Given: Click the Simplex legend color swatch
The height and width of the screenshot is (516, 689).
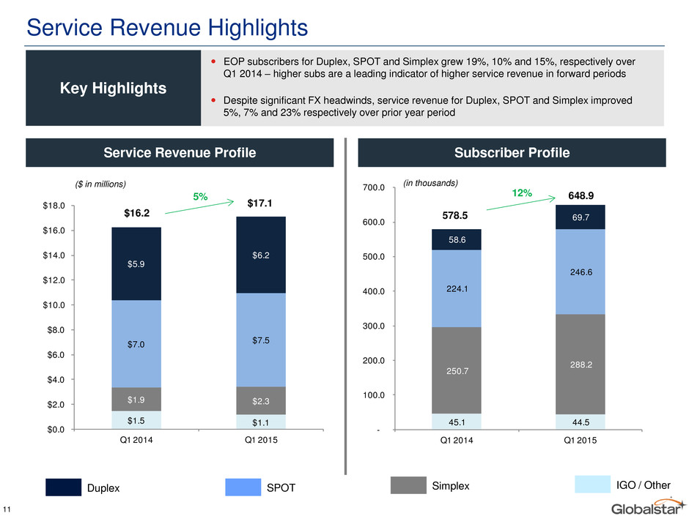Looking at the screenshot, I should [x=408, y=485].
